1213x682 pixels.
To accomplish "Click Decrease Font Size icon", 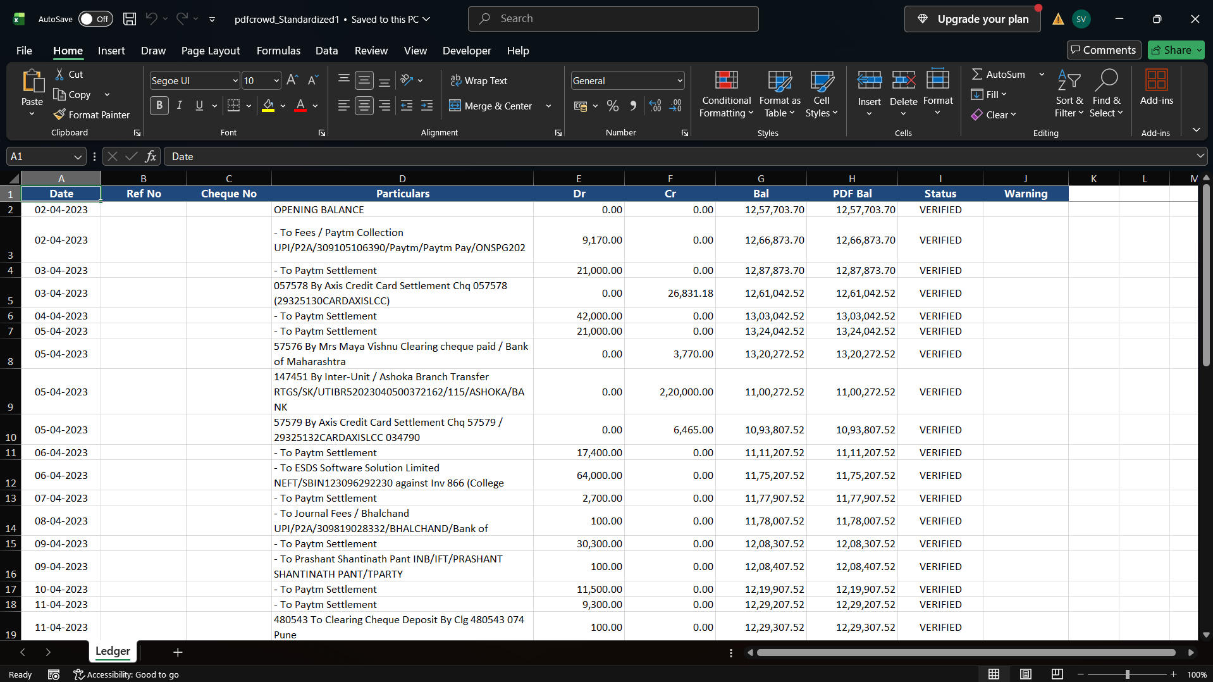I will point(312,80).
